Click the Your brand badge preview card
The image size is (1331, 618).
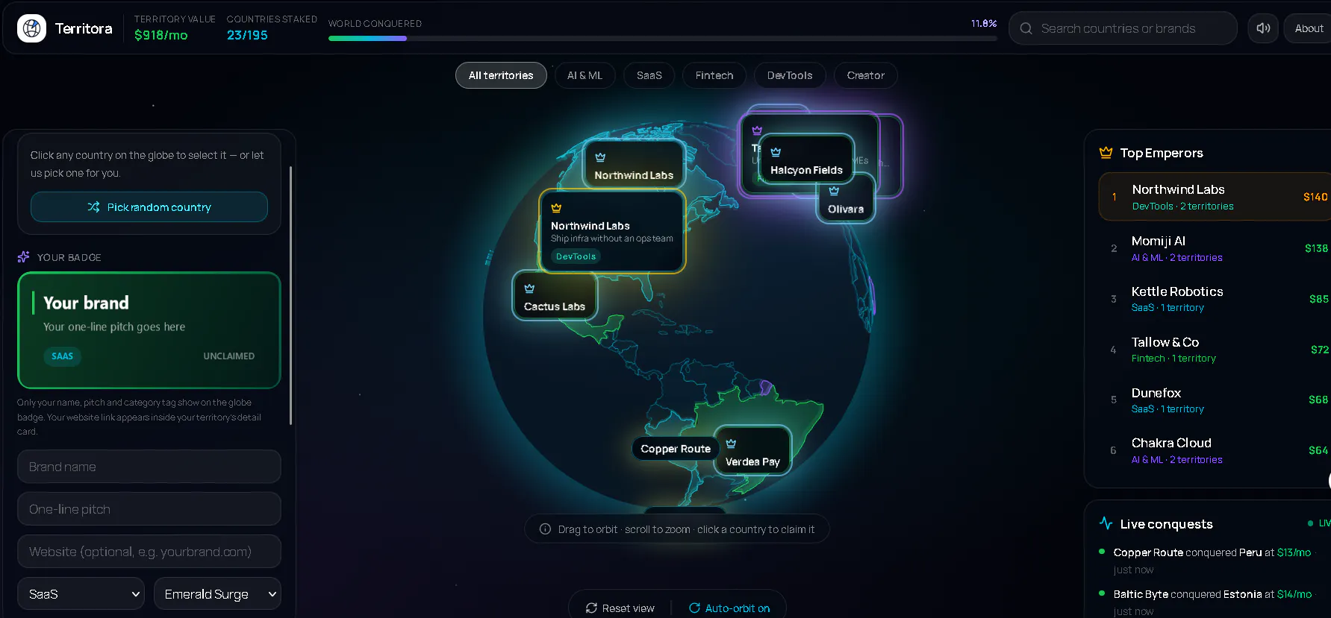coord(149,330)
